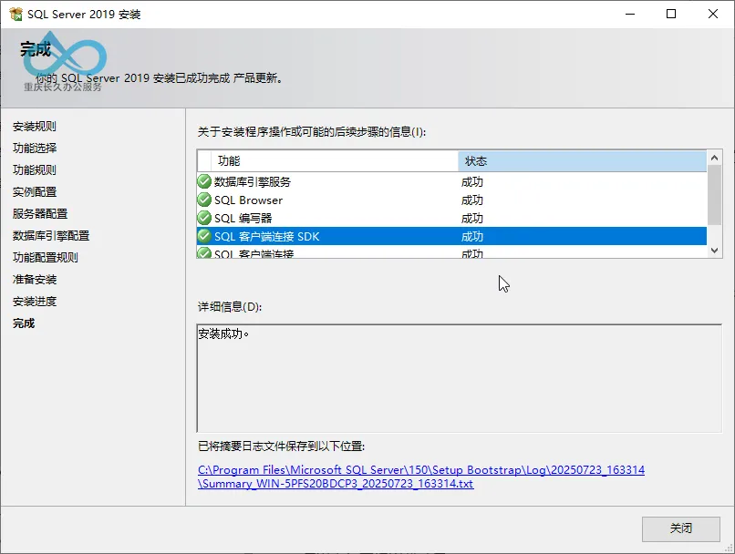Select the 数据库引擎服务 row
Screen dimensions: 735x554
click(x=452, y=181)
